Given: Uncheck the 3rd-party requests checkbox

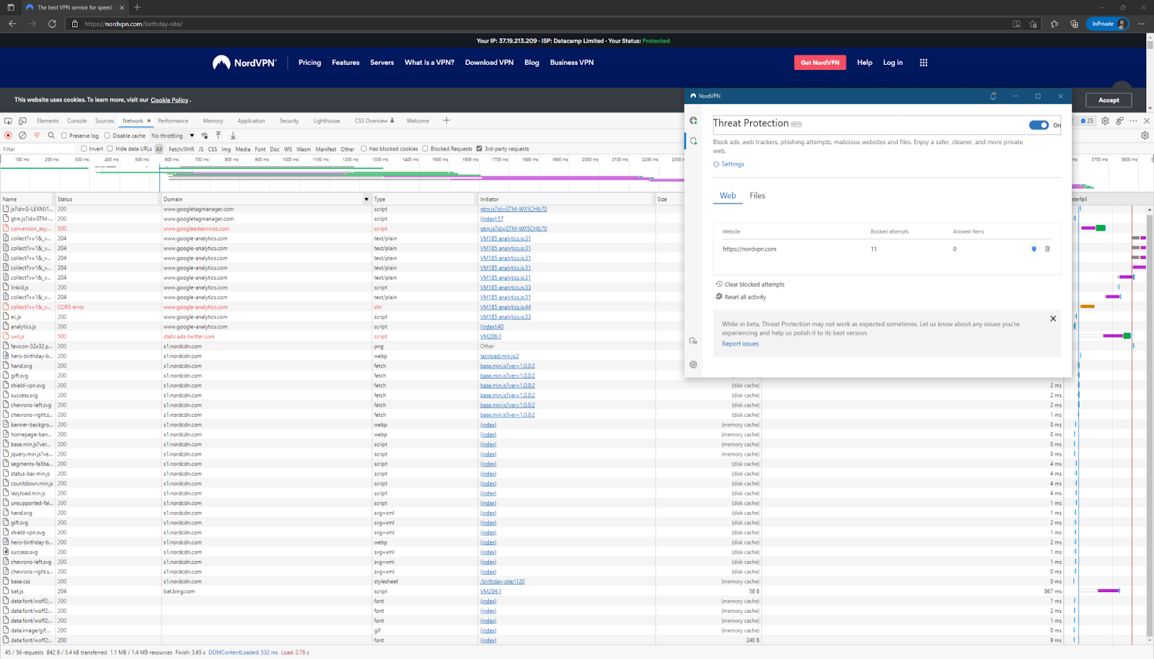Looking at the screenshot, I should point(479,149).
